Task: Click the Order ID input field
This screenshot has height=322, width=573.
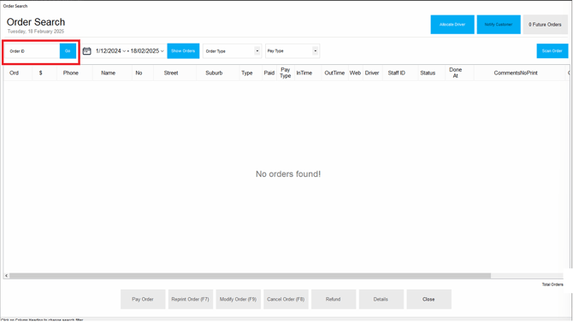Action: (x=32, y=51)
